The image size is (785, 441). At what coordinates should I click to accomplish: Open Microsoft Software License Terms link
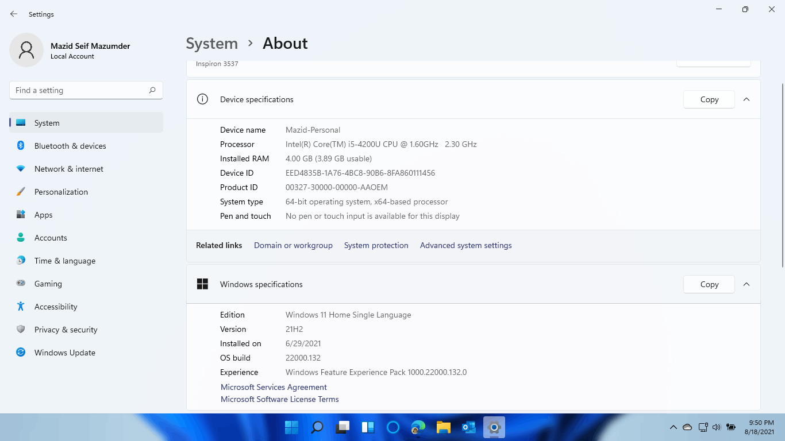pos(280,399)
